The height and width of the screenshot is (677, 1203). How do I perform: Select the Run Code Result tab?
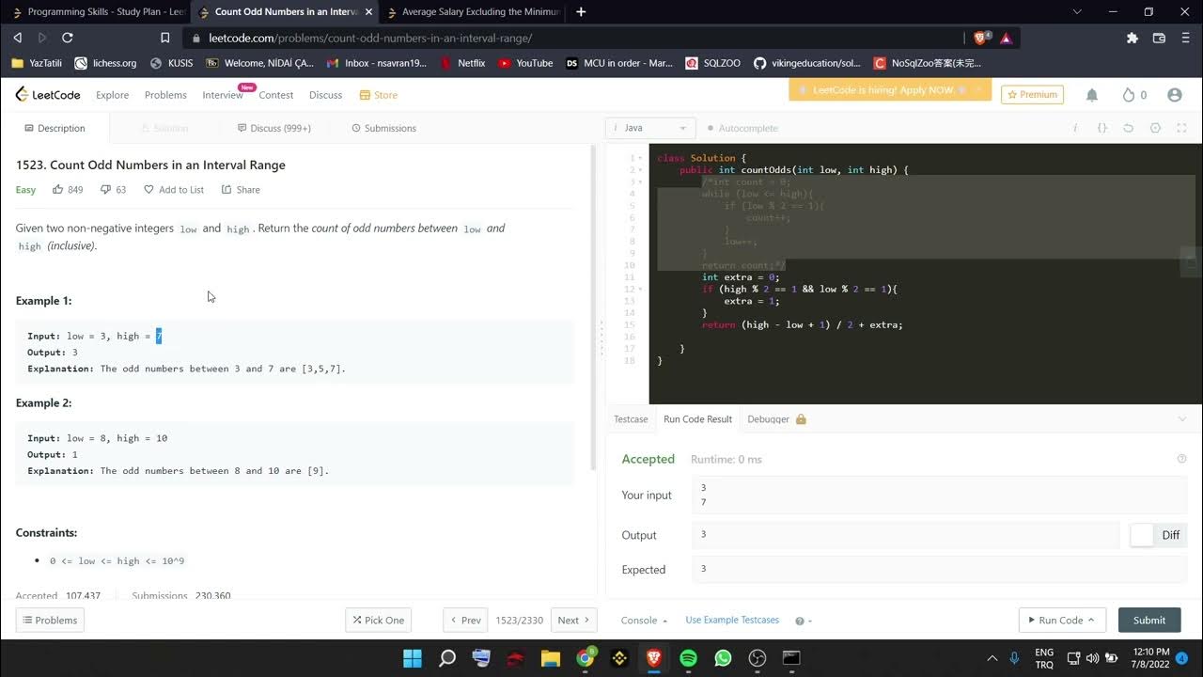(697, 419)
